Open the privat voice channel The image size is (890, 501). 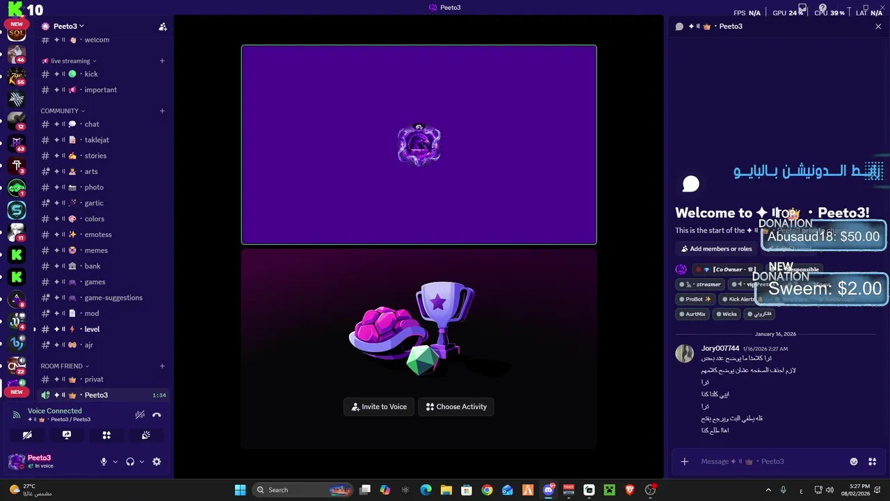tap(103, 379)
